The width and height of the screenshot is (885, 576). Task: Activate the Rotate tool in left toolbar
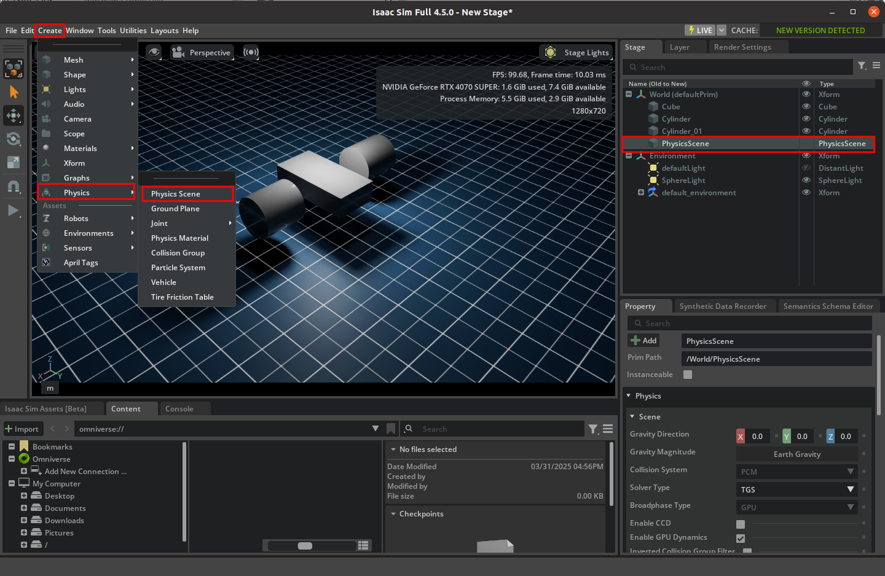coord(14,139)
